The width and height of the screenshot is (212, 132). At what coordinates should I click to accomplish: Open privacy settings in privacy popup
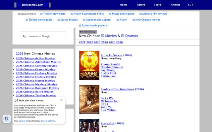click(x=48, y=121)
